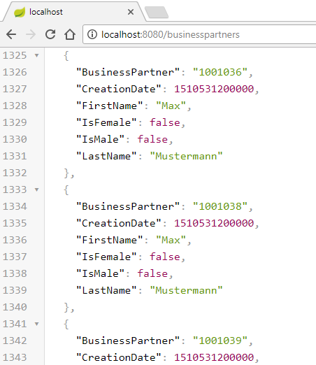Click the BusinessPartner value "1001036"
Screen dimensions: 316x365
220,72
